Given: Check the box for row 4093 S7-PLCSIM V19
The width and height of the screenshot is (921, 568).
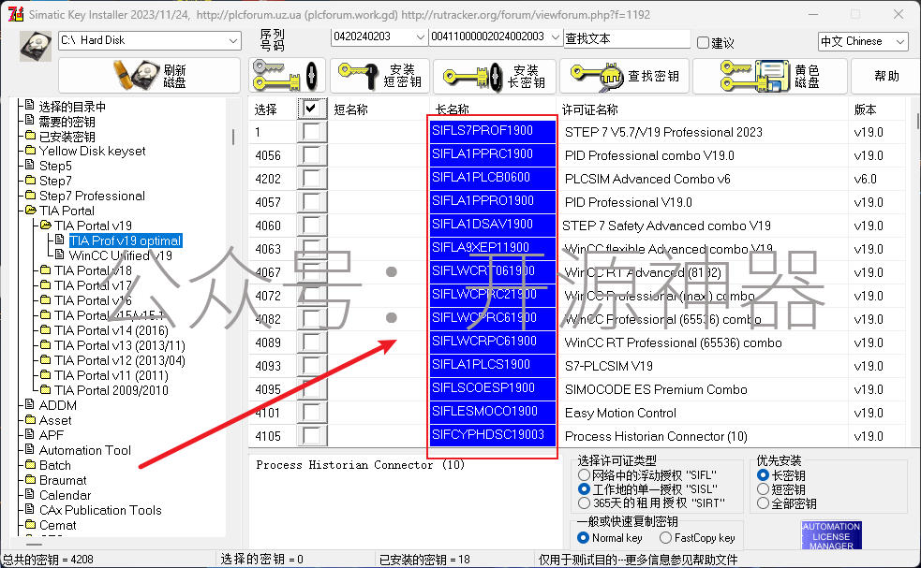Looking at the screenshot, I should [x=311, y=366].
